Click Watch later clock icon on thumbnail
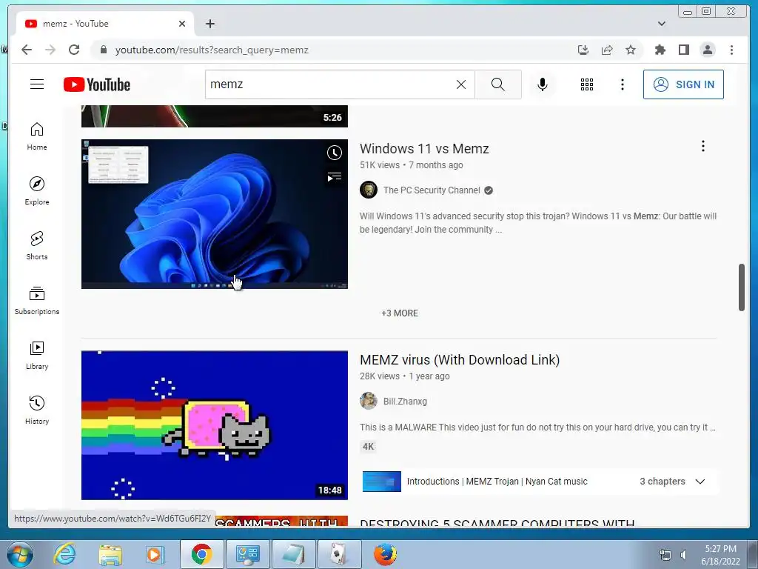The height and width of the screenshot is (569, 758). click(334, 153)
